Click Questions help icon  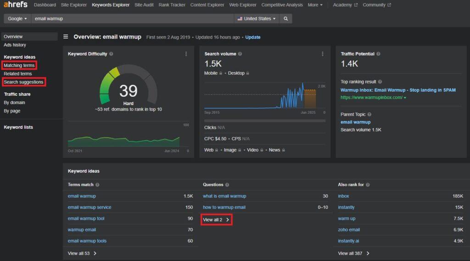(x=227, y=185)
